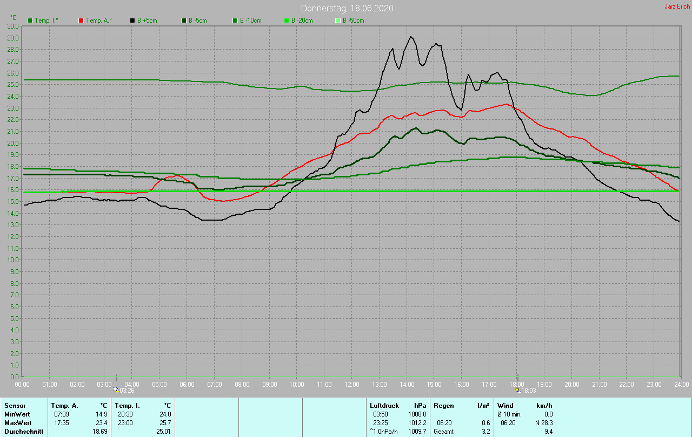692x437 pixels.
Task: Click the Temp. A. maximum value '23.4'
Action: pos(101,422)
